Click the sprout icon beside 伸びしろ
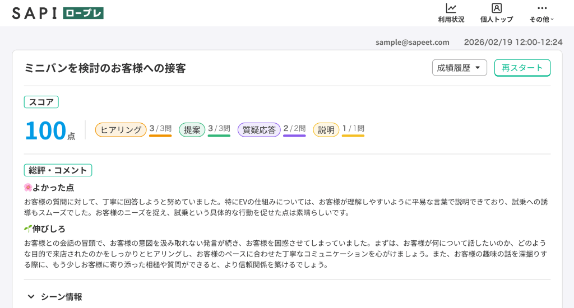The width and height of the screenshot is (574, 308). coord(28,228)
